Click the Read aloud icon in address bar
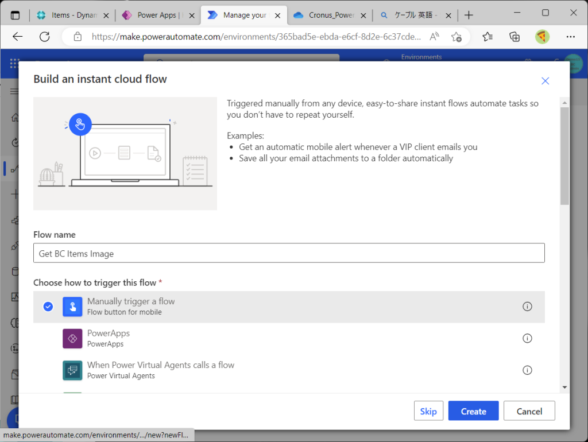Image resolution: width=588 pixels, height=442 pixels. pyautogui.click(x=434, y=37)
